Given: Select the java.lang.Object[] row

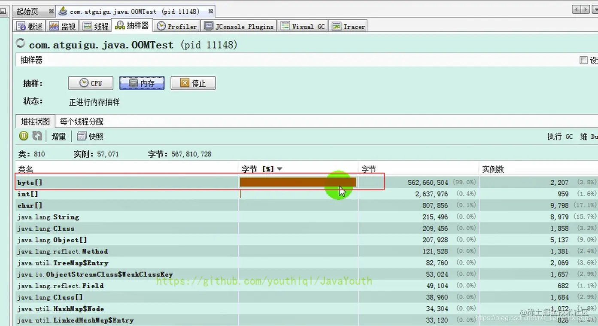Looking at the screenshot, I should pyautogui.click(x=307, y=240).
